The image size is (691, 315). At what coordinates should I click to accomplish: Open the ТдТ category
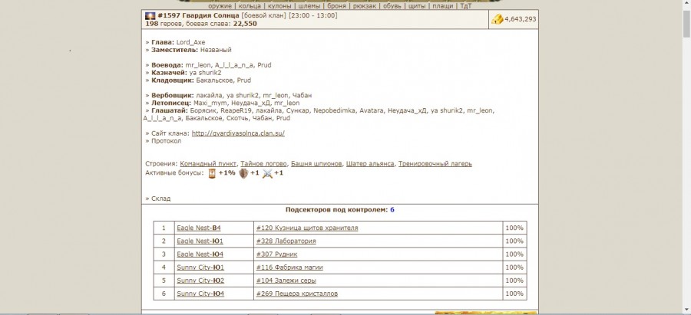(466, 6)
